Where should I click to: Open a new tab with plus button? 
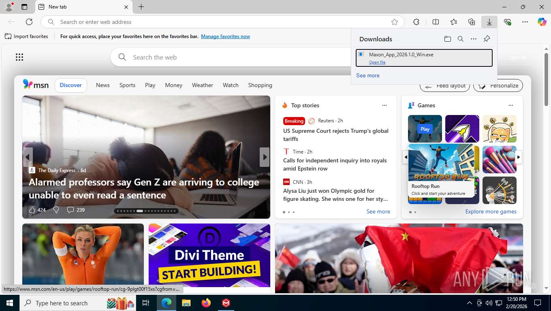(x=141, y=7)
